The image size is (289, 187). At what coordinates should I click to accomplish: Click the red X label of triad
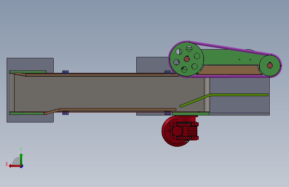[7, 164]
